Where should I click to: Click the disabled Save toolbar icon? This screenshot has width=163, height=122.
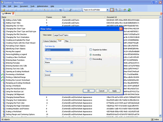point(8,10)
